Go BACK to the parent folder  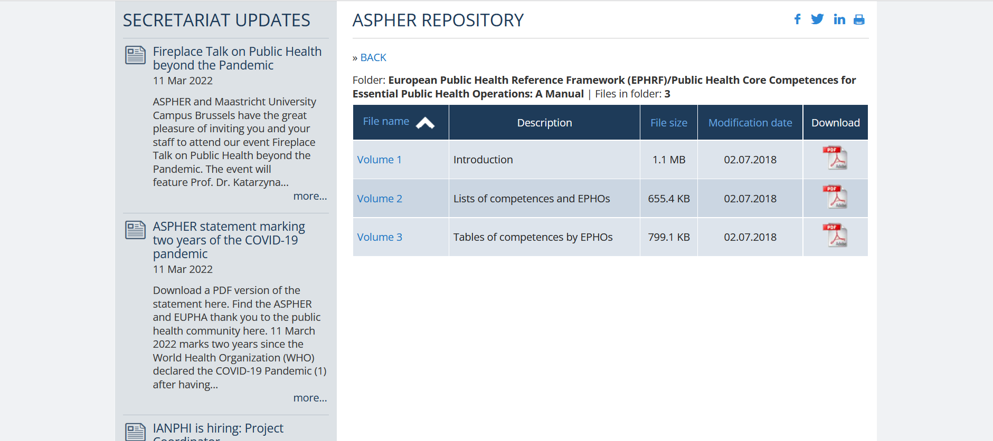point(373,57)
